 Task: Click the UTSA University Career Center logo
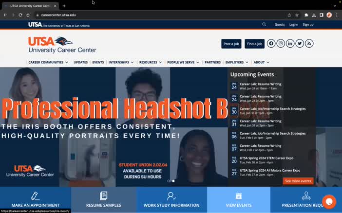62,45
